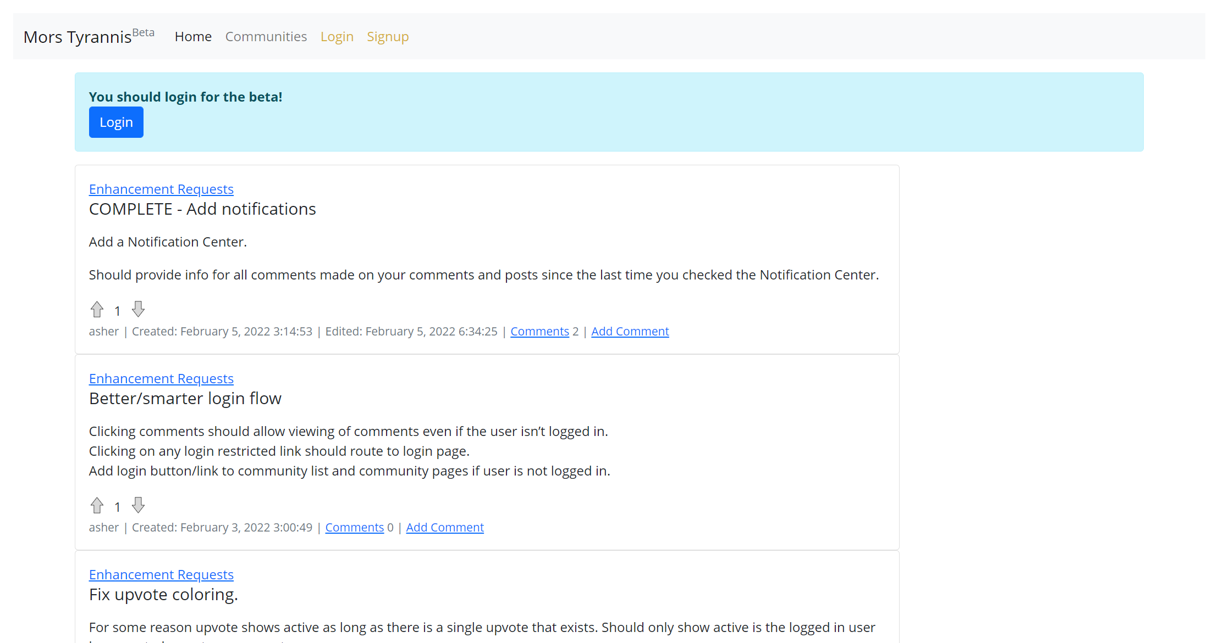
Task: Open Enhancement Requests above login flow post
Action: (x=161, y=379)
